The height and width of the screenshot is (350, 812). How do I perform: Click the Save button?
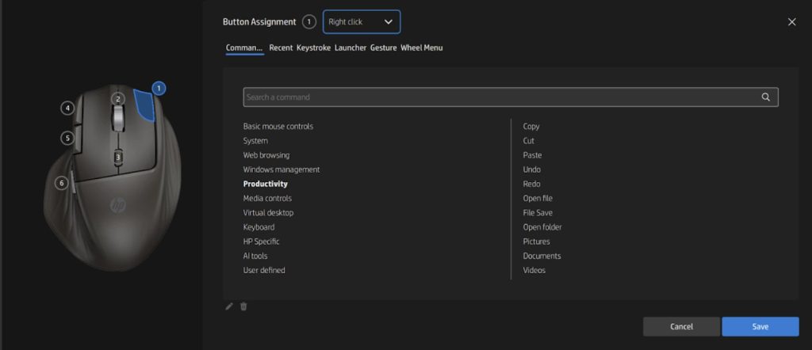[760, 327]
